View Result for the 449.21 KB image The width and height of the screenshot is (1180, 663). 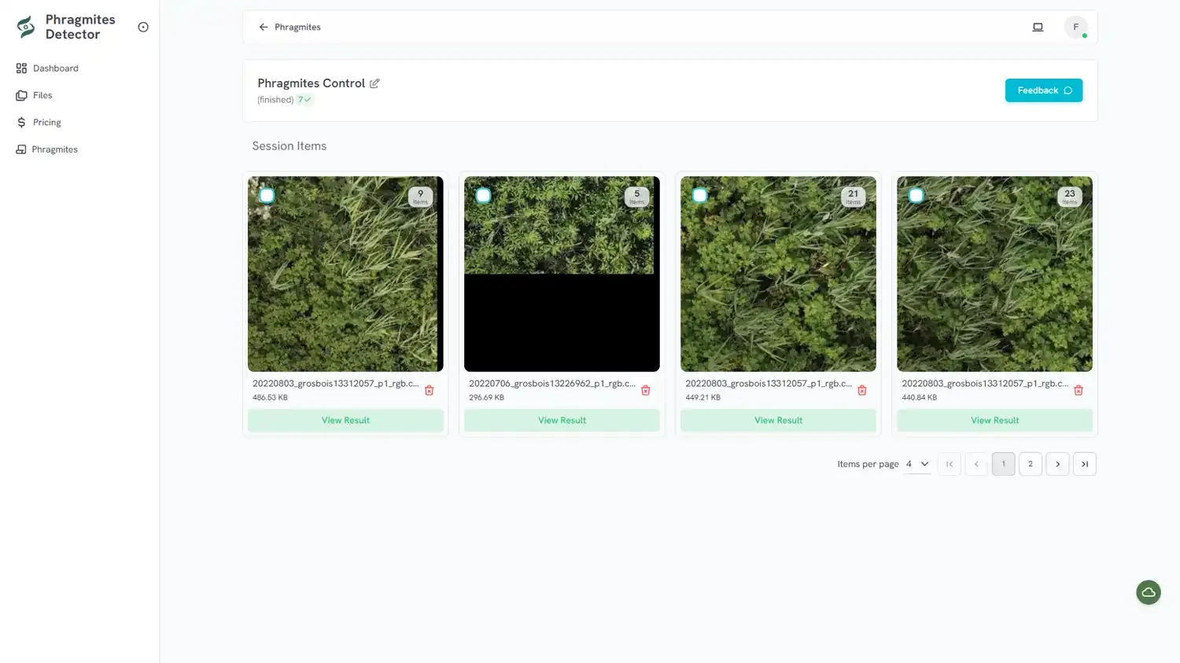(778, 421)
